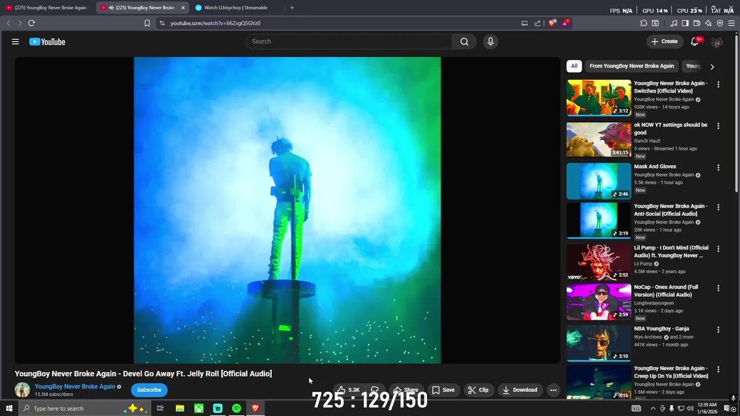Click the browser address bar URL
This screenshot has width=740, height=416.
(x=216, y=23)
